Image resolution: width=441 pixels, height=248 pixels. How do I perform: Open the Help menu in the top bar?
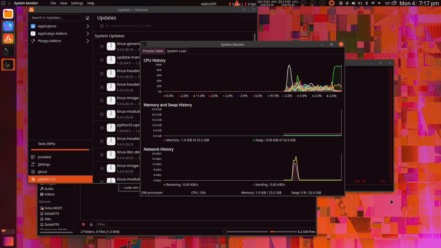pyautogui.click(x=91, y=3)
